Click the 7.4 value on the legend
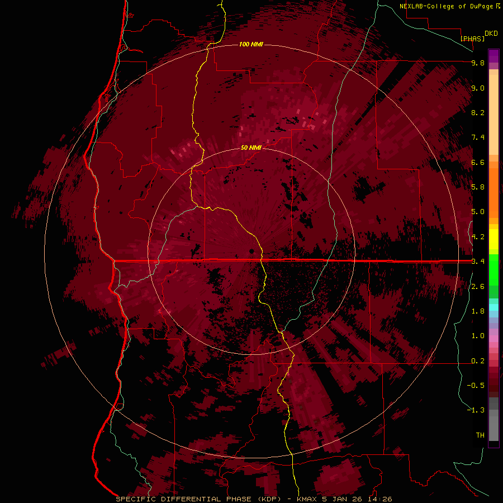The height and width of the screenshot is (503, 503). 478,137
